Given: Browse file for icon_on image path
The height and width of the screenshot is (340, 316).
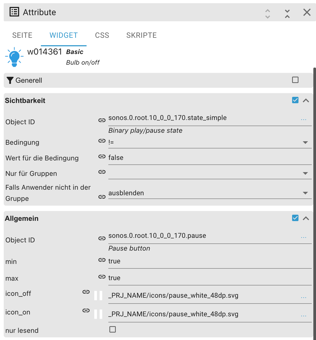Looking at the screenshot, I should (x=304, y=316).
